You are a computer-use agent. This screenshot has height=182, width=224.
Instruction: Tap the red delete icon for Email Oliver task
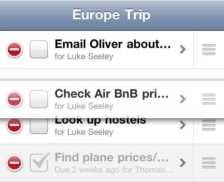pos(14,49)
